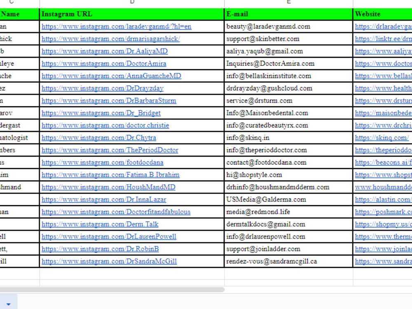Select the USMedia@Galderma.com cell

click(x=288, y=199)
